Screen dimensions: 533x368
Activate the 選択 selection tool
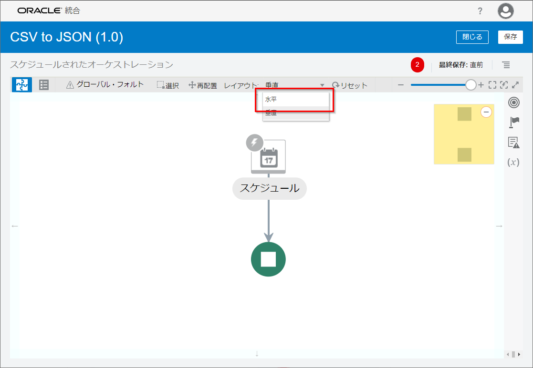[x=168, y=85]
